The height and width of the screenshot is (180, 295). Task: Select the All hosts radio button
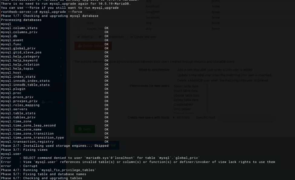tap(174, 118)
